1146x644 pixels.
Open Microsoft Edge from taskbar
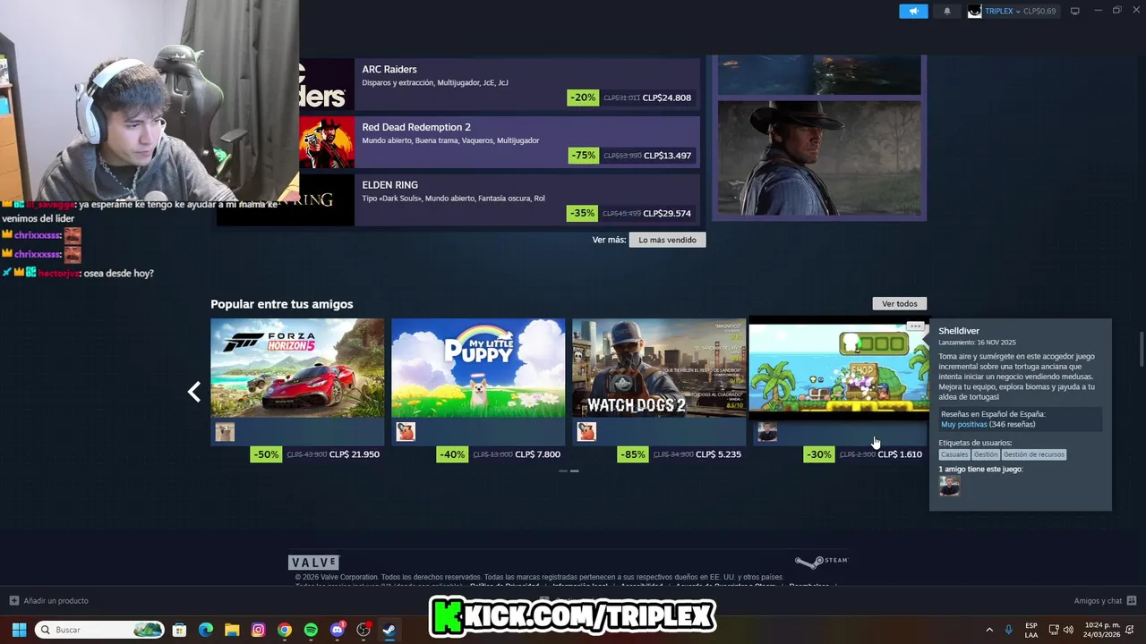point(205,630)
